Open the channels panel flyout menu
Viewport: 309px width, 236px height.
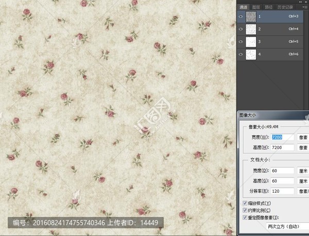click(304, 7)
